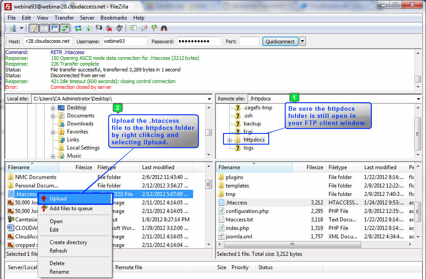Click the question-mark icon beside backup
Screen dimensions: 426x279
238,124
